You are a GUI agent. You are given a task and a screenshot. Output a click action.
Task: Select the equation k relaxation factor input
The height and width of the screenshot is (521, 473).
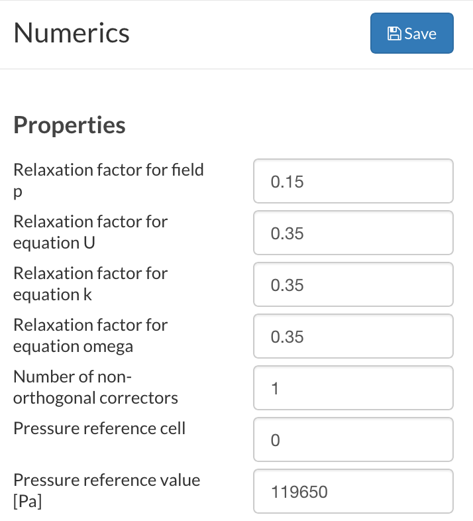point(353,284)
